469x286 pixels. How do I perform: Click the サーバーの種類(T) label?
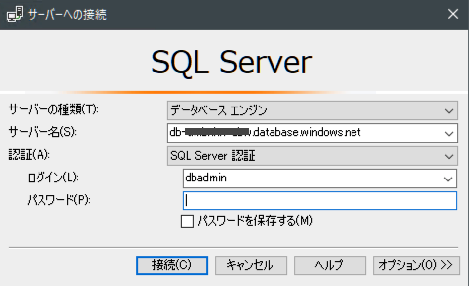point(53,109)
